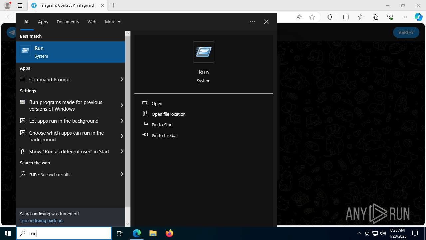The image size is (426, 240).
Task: Close the Windows search panel
Action: click(266, 22)
